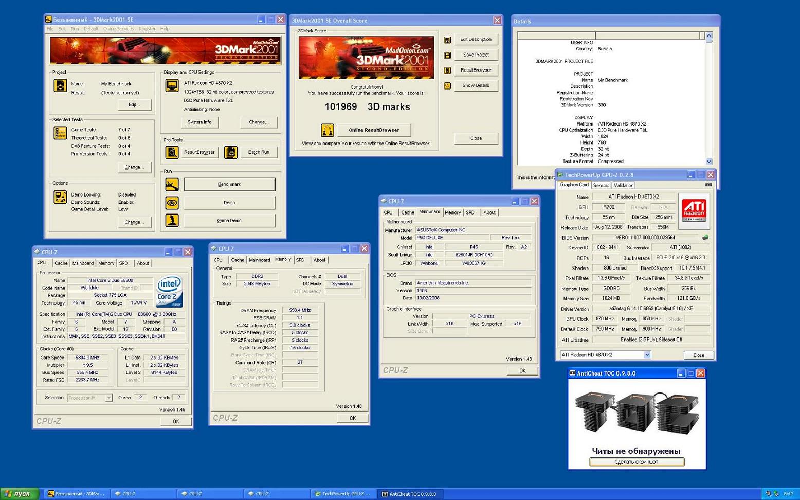The image size is (800, 500).
Task: Click the Show Details button
Action: (476, 85)
